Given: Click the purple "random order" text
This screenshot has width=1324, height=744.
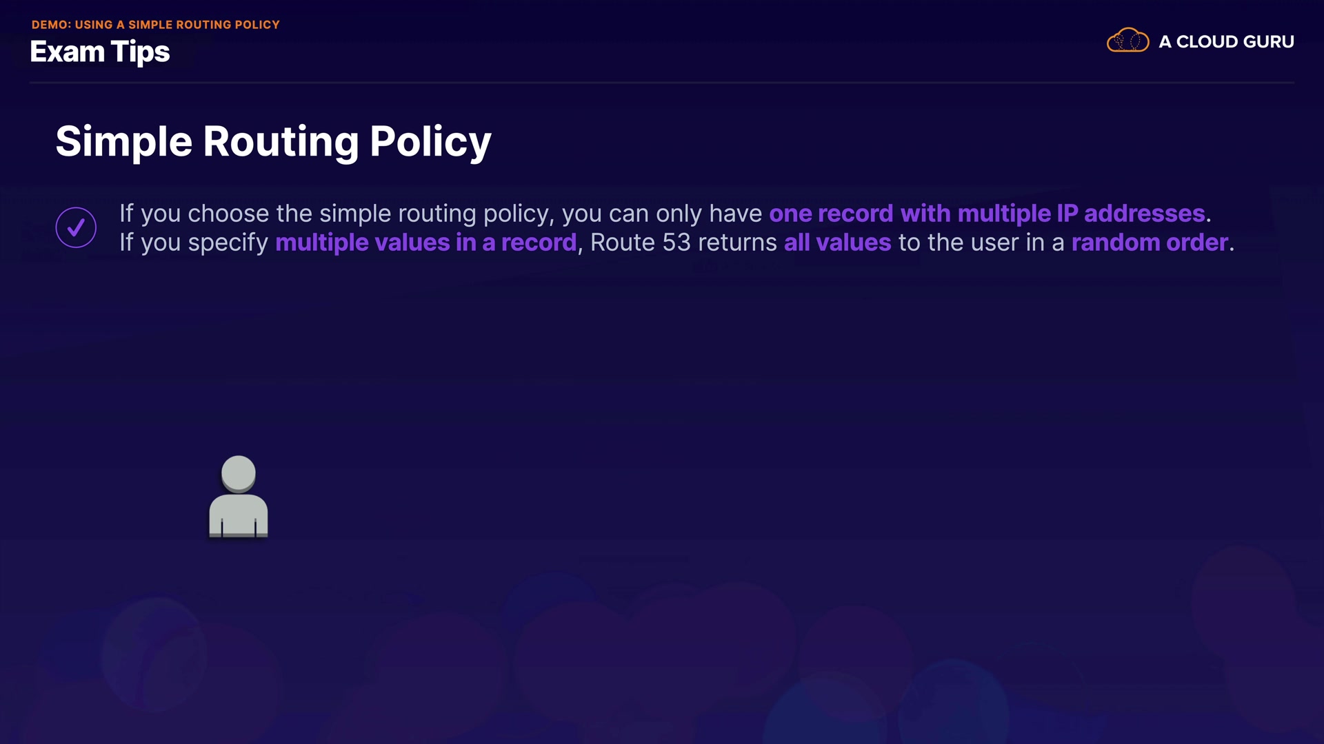Looking at the screenshot, I should [x=1150, y=242].
